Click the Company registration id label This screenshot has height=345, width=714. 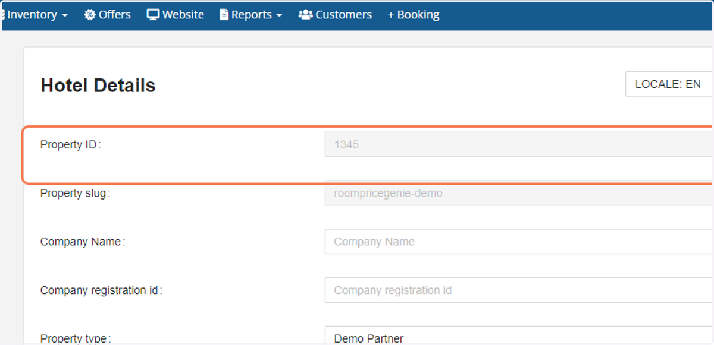101,290
